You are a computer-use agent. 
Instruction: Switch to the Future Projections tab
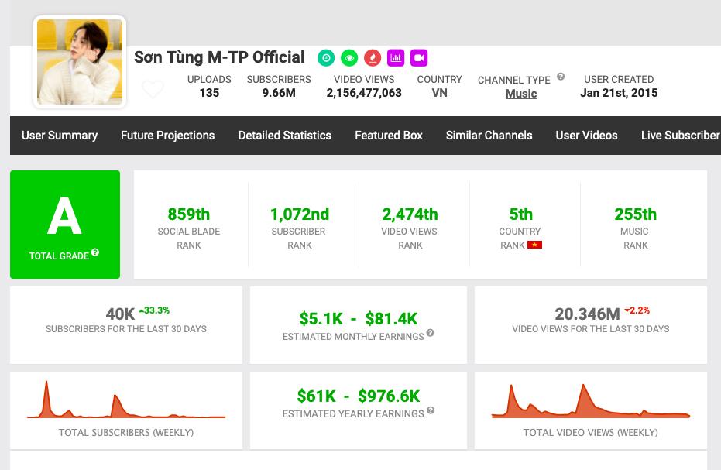[x=167, y=136]
